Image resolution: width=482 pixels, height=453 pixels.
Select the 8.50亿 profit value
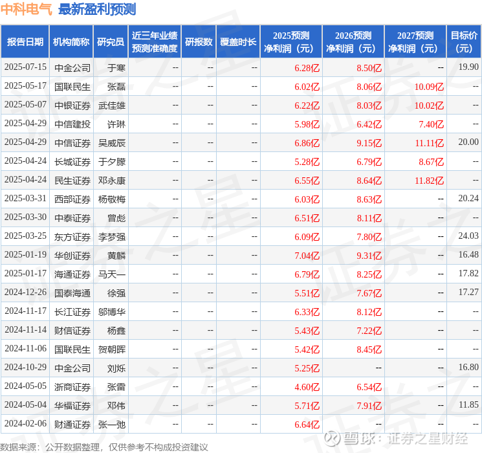369,68
